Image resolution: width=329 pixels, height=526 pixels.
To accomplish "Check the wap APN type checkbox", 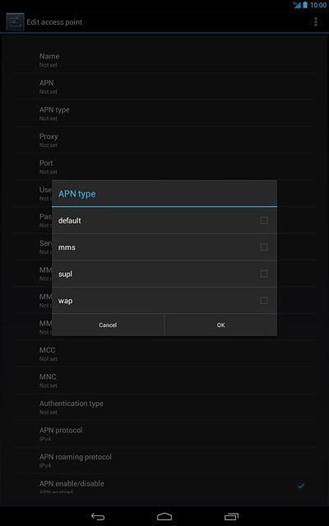I will [x=264, y=300].
